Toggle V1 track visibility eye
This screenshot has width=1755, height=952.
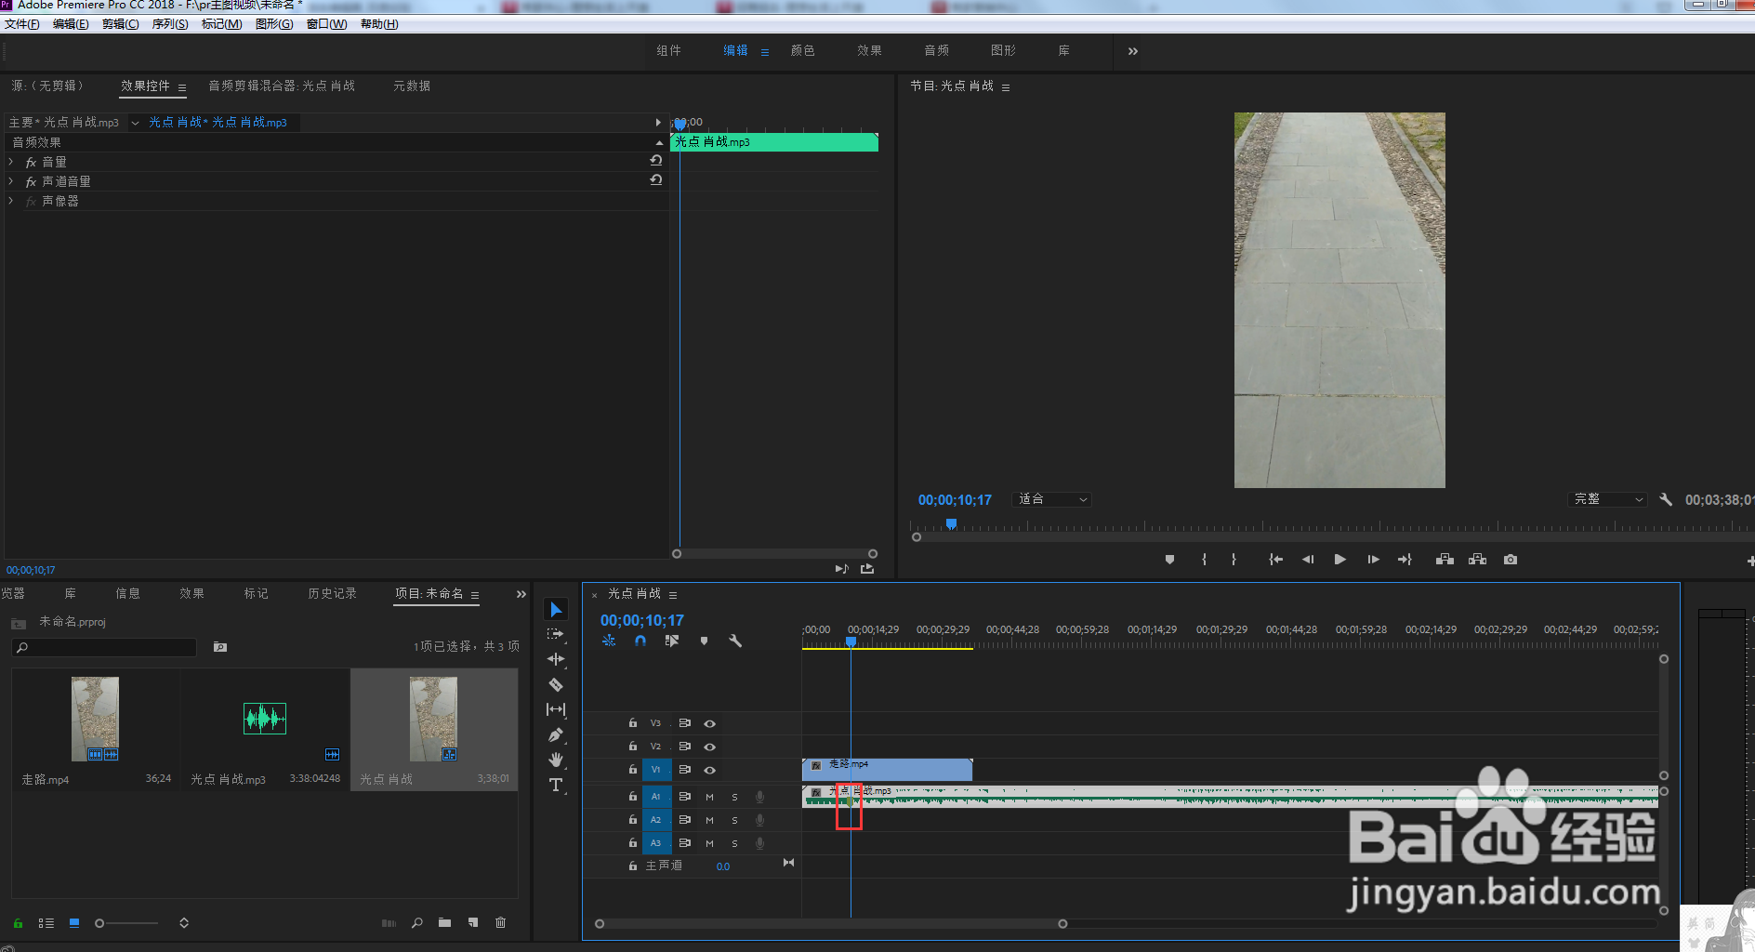709,770
